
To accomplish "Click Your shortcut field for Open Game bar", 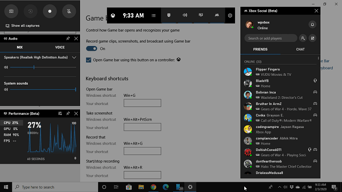I will (x=143, y=103).
